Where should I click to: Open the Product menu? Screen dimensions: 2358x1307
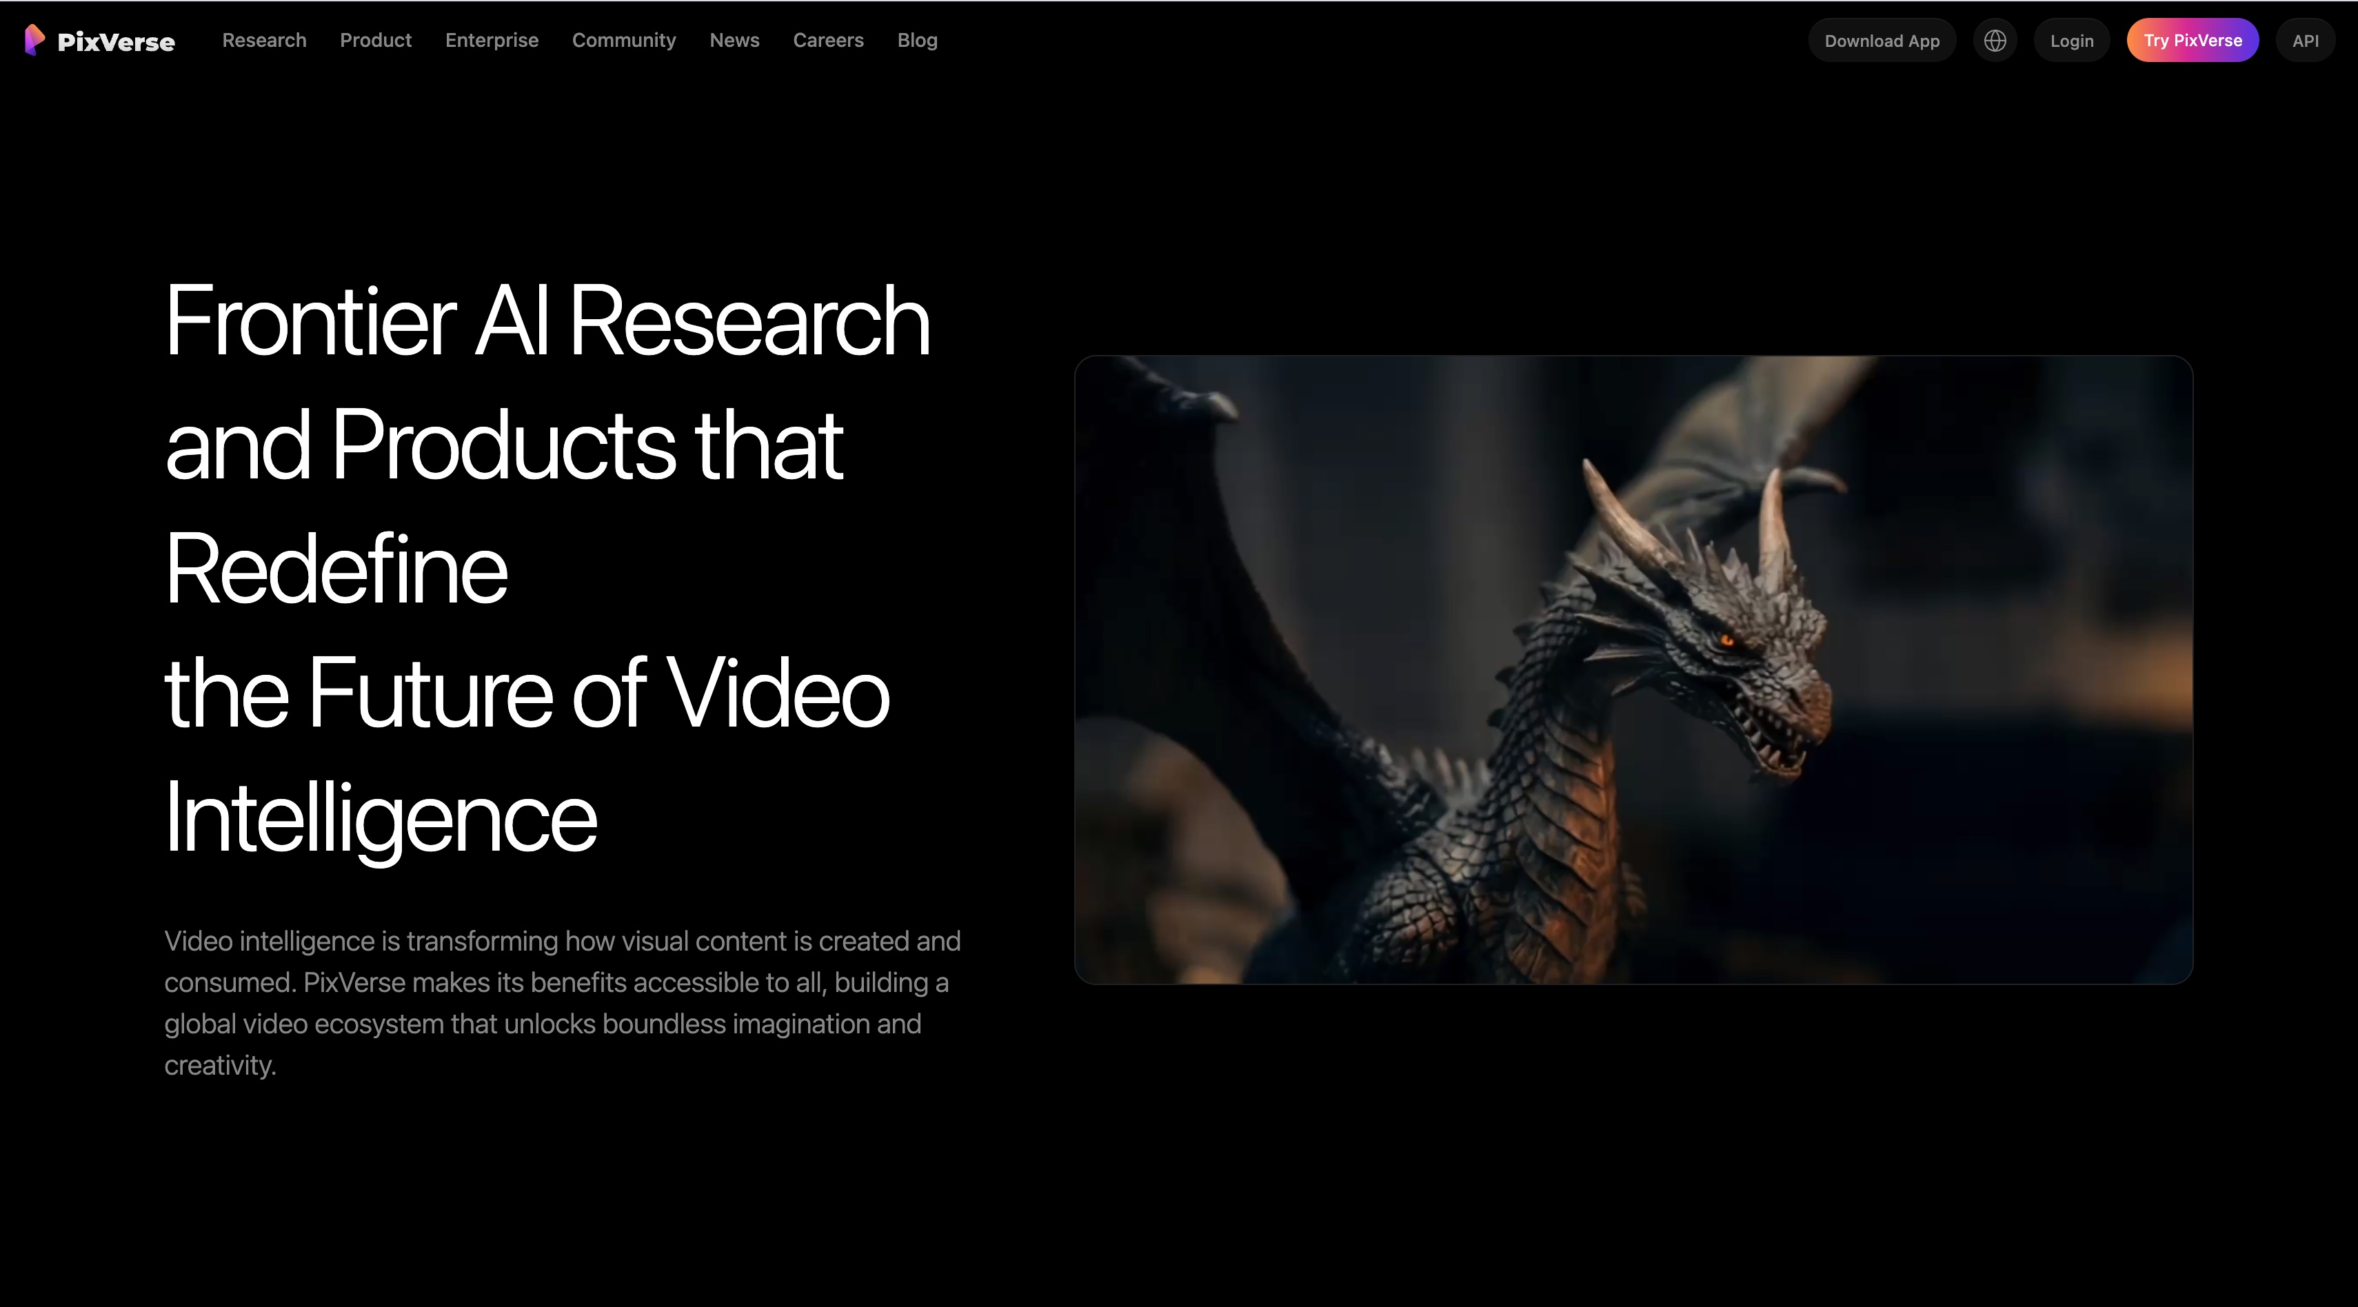point(375,40)
